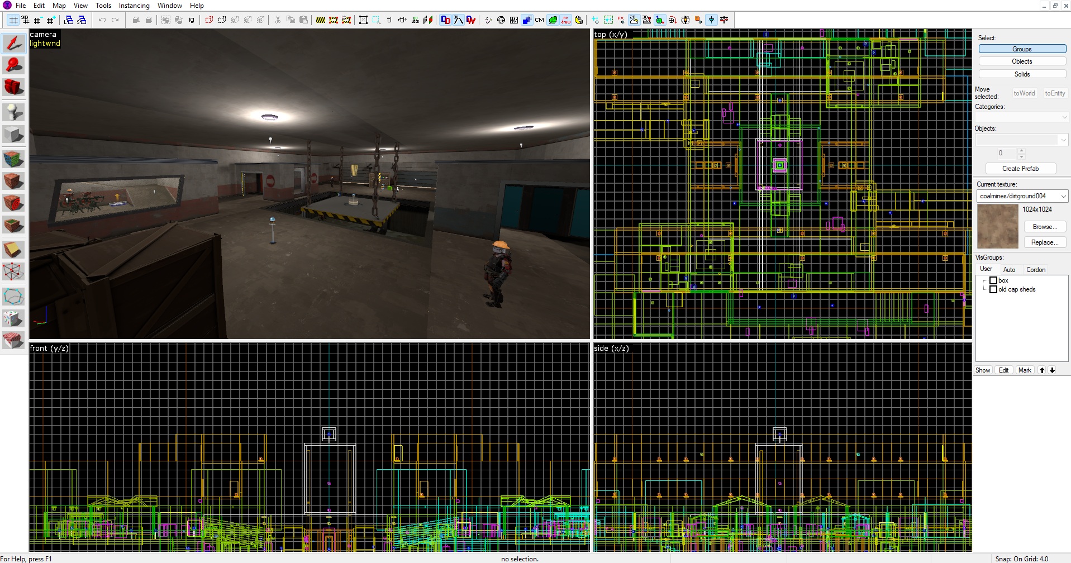Pick the Clipping tool with yellow face
Screen dimensions: 1071x563
13,250
